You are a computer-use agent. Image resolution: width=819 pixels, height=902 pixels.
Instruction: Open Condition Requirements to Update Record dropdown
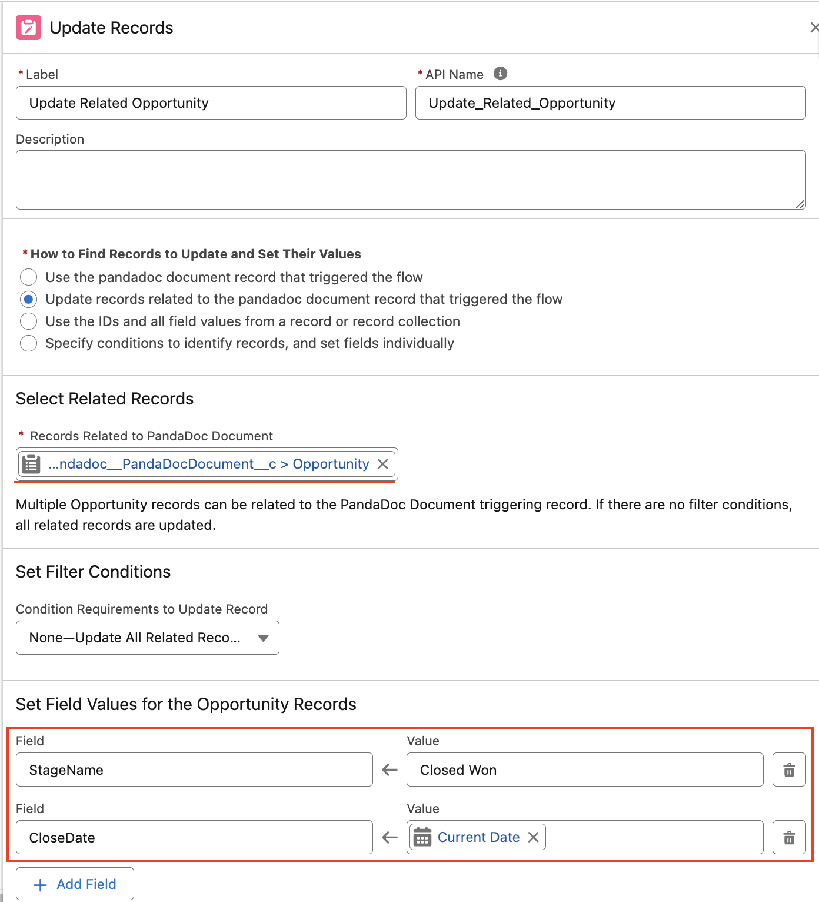coord(148,638)
